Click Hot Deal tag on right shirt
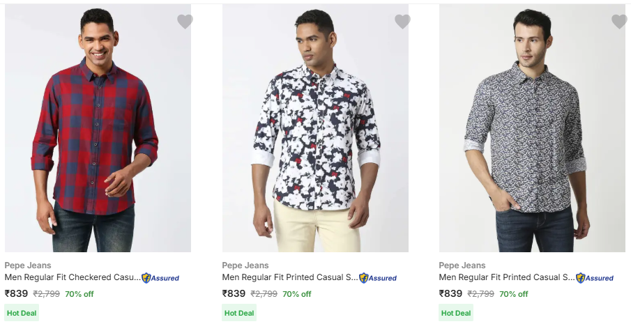This screenshot has width=631, height=324. [456, 313]
